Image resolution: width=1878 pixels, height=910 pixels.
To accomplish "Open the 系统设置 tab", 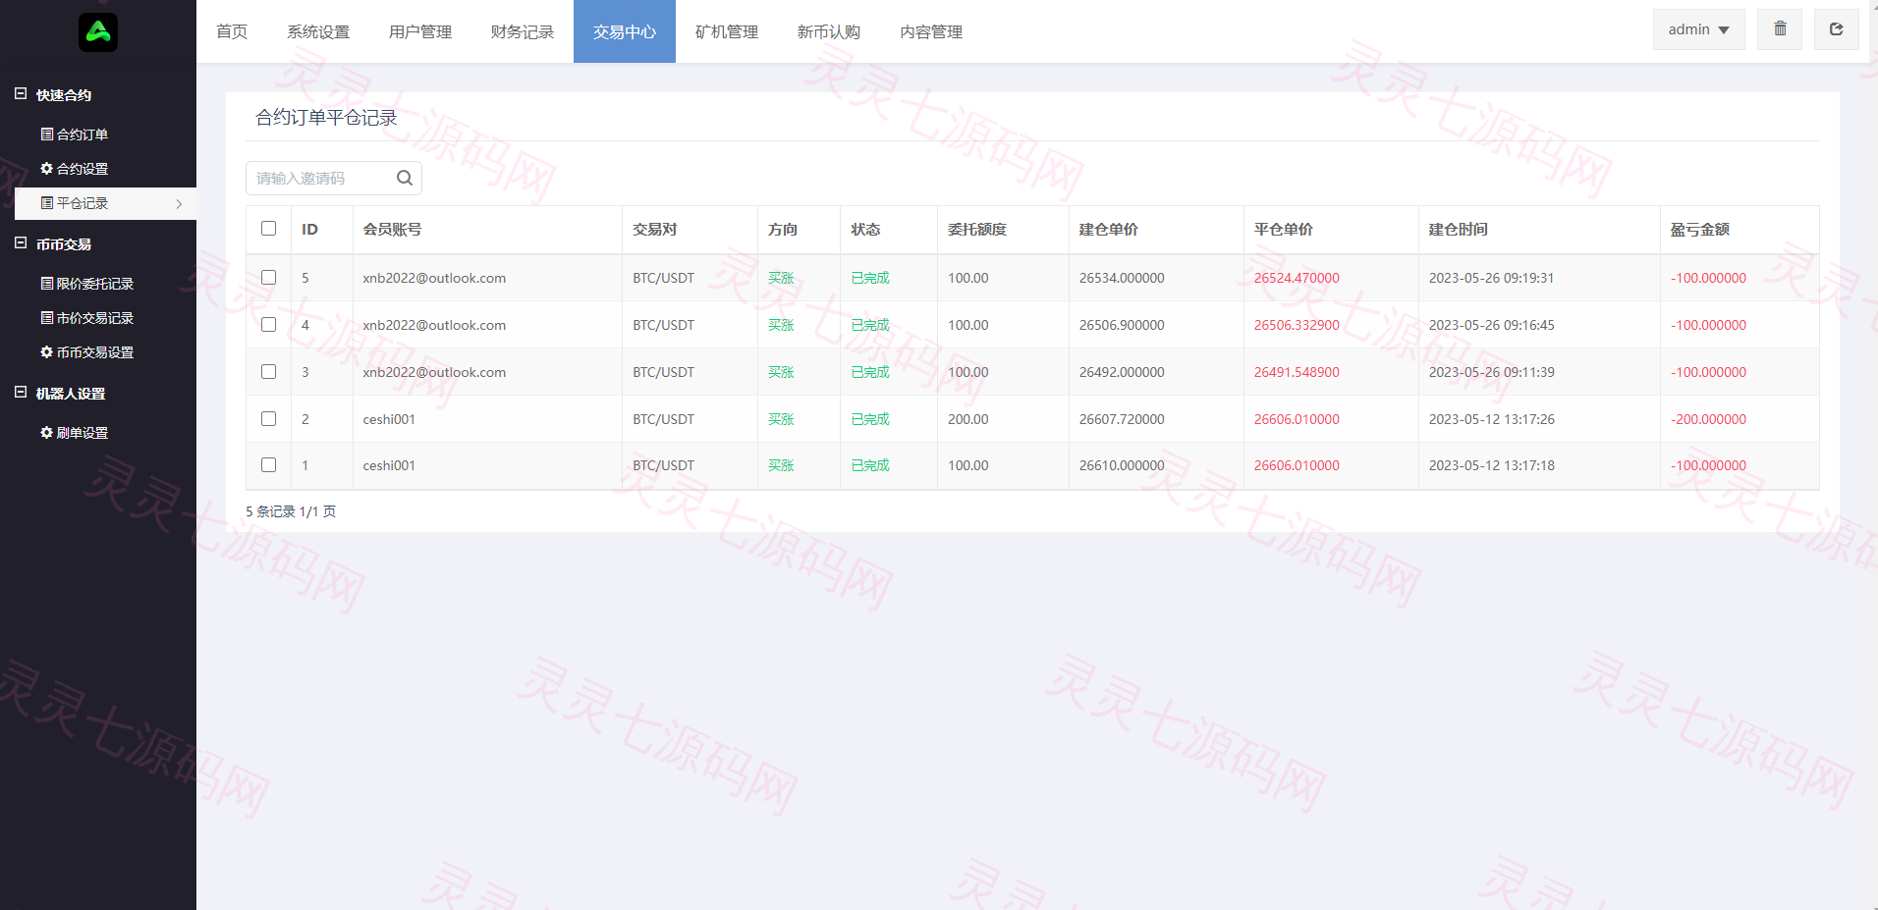I will coord(318,31).
